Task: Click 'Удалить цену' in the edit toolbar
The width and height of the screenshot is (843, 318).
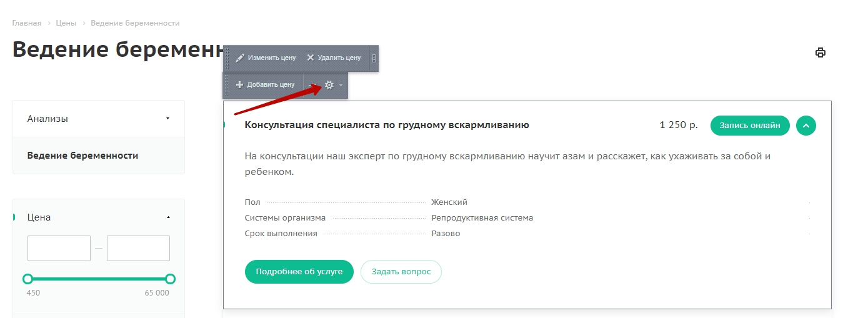Action: coord(334,57)
